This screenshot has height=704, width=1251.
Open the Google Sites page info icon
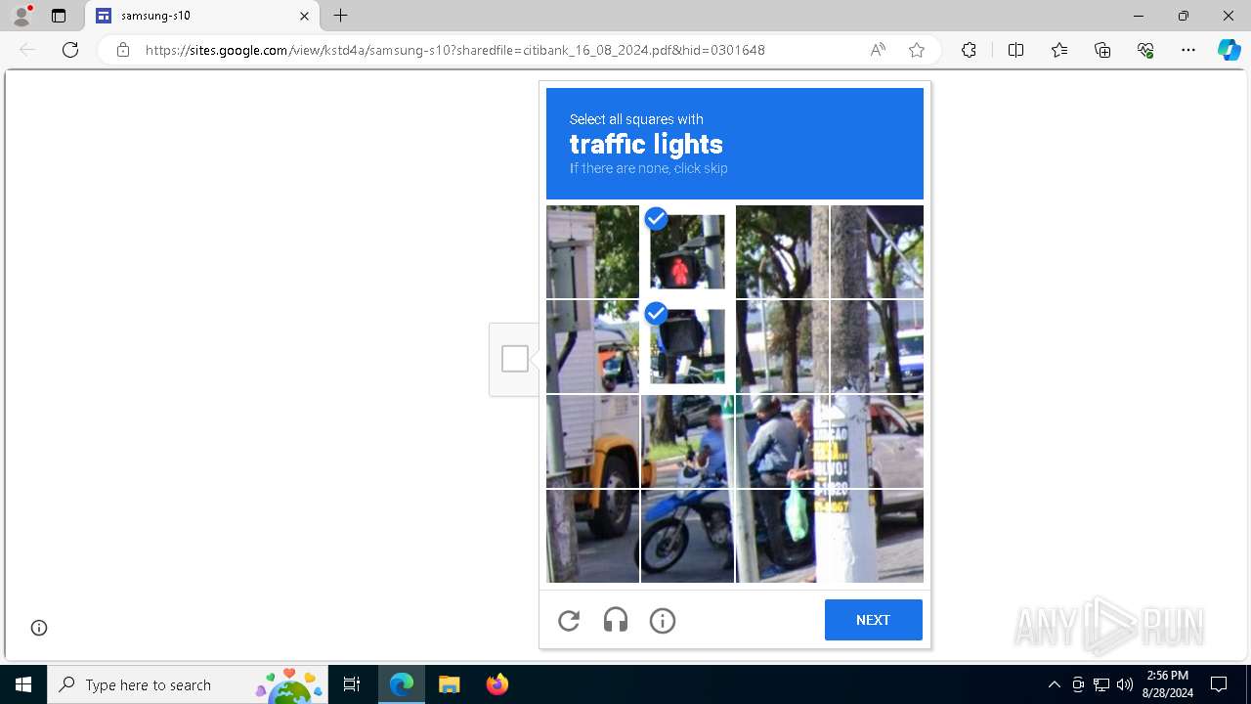[x=39, y=628]
